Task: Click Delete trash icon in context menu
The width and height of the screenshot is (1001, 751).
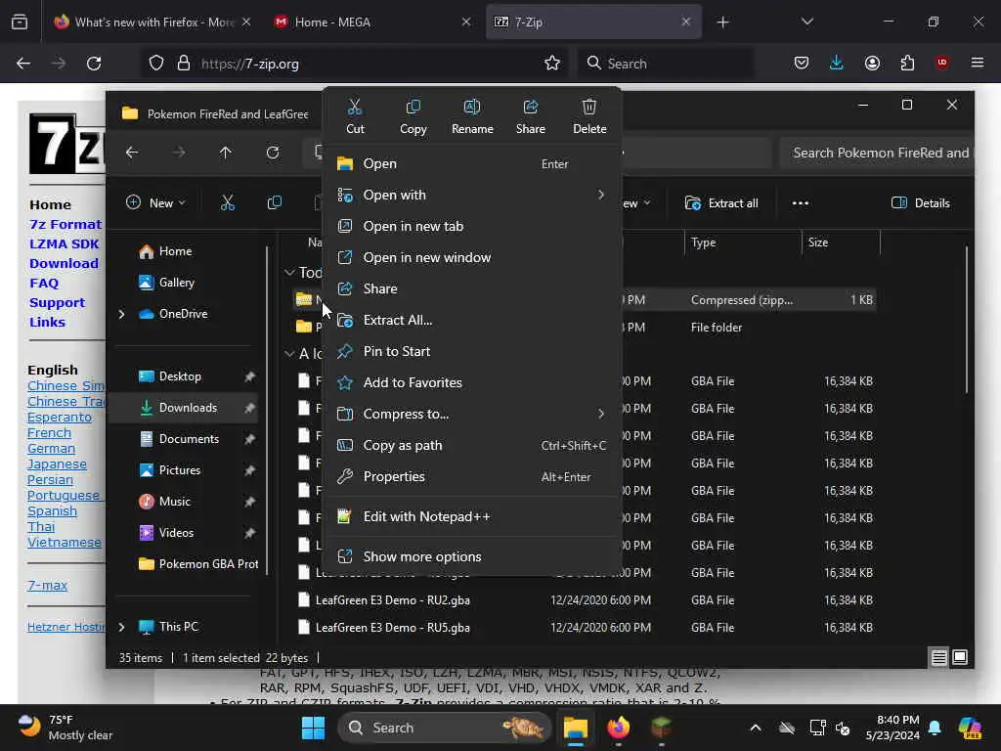Action: click(x=589, y=116)
